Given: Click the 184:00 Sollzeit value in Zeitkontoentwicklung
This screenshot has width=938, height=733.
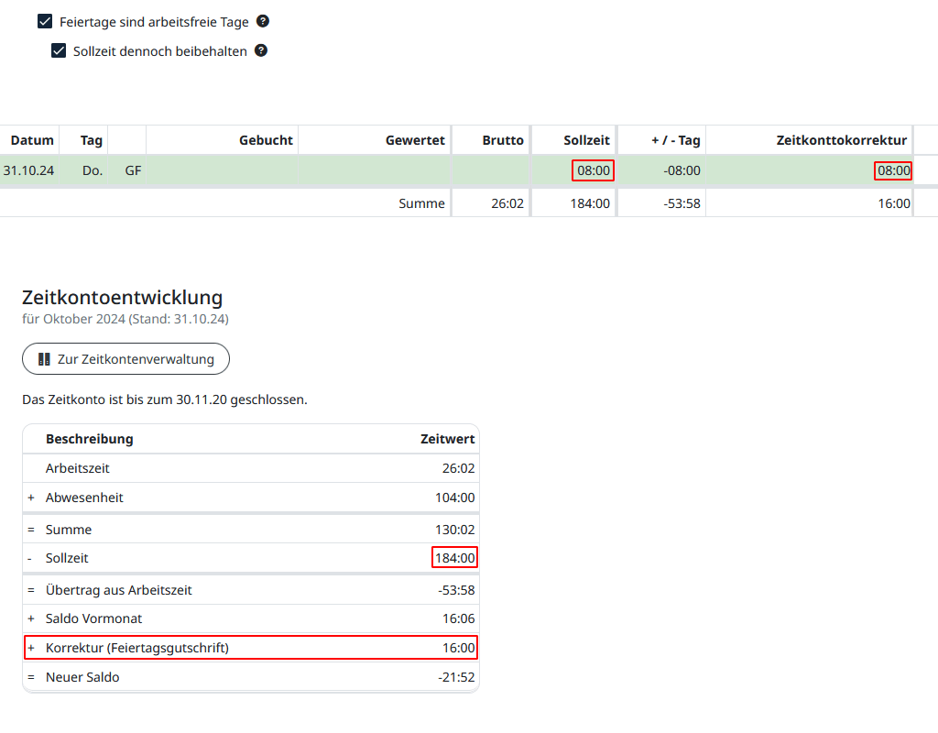Looking at the screenshot, I should point(455,558).
